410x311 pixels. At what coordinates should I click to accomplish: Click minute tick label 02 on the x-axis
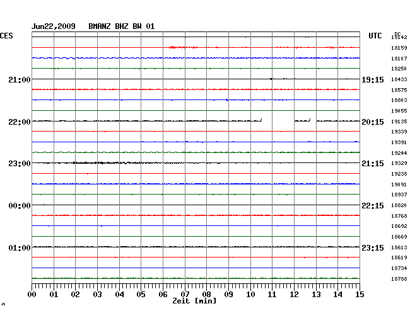point(75,295)
